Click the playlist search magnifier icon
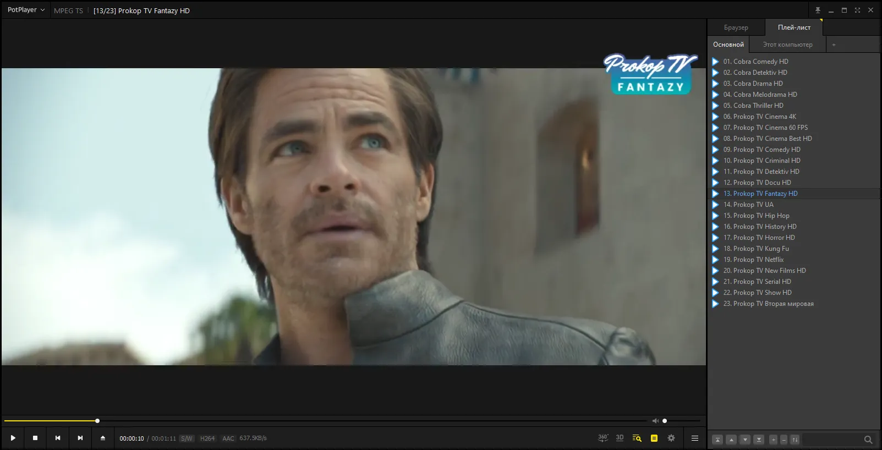This screenshot has height=450, width=882. pos(868,440)
